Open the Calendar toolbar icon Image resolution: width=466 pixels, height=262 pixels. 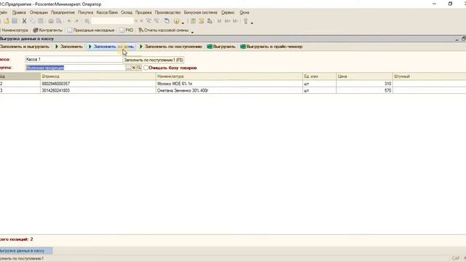tap(202, 21)
